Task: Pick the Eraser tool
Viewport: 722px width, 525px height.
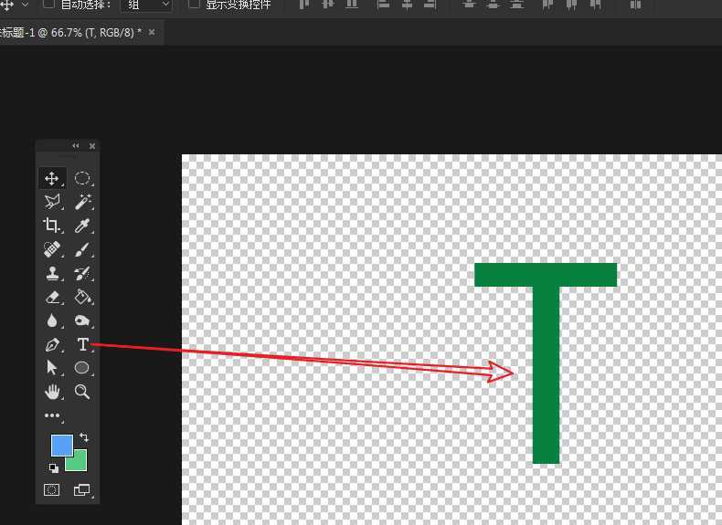Action: (x=51, y=297)
